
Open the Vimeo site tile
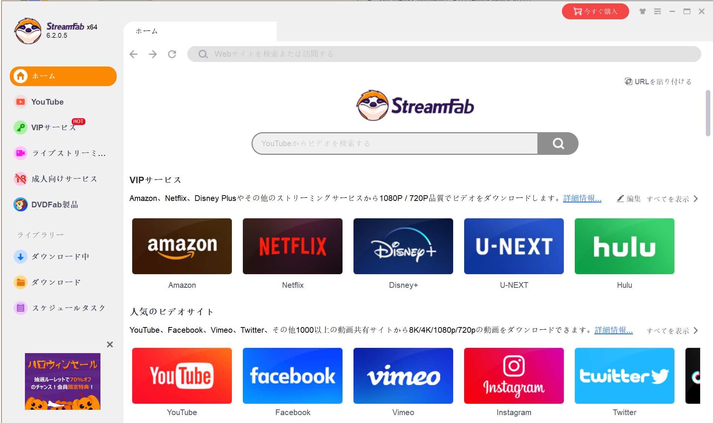tap(403, 376)
